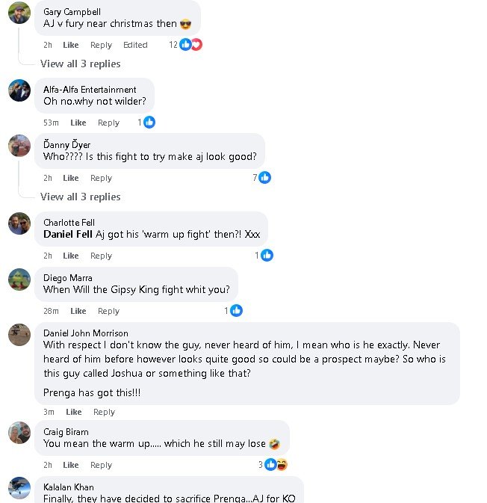The width and height of the screenshot is (487, 503).
Task: Click the 53m timestamp on Alfa-Alfa's comment
Action: coord(51,123)
